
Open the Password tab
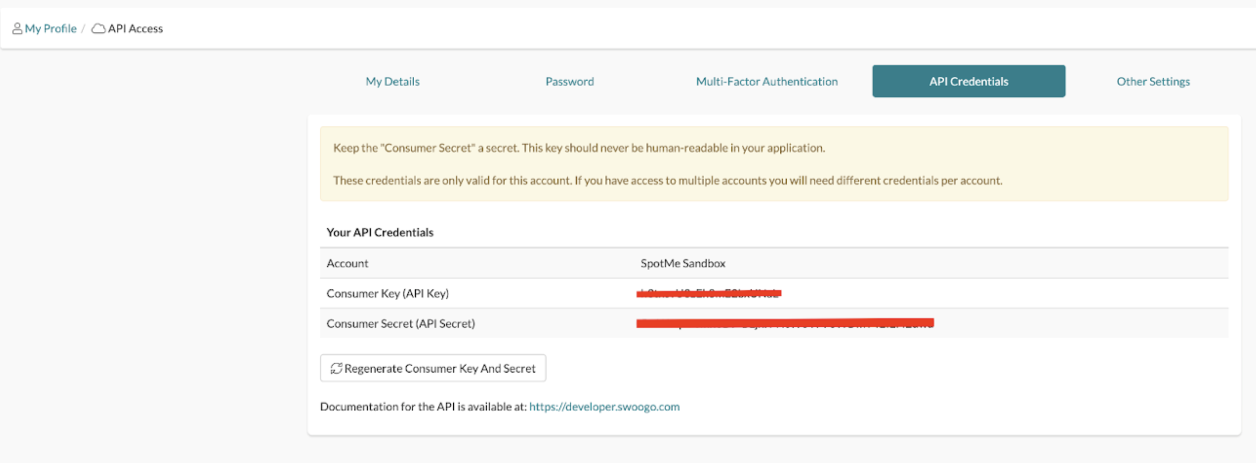point(569,81)
